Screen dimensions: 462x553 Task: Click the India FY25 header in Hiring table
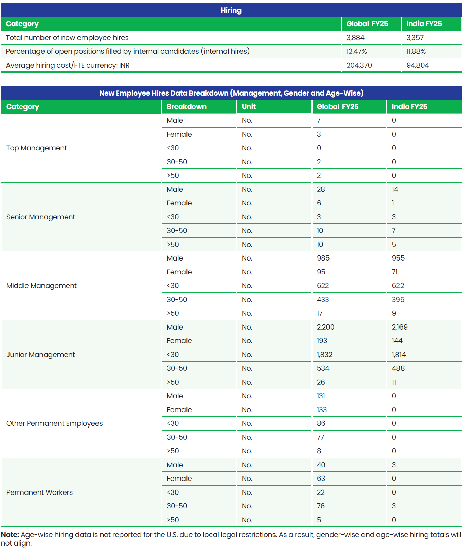point(424,24)
